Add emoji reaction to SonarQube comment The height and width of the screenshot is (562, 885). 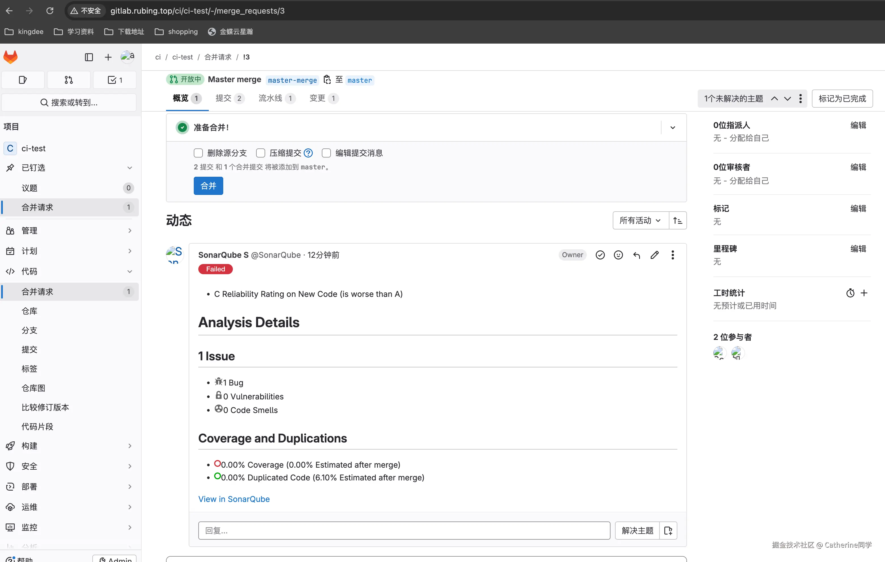[x=618, y=255]
